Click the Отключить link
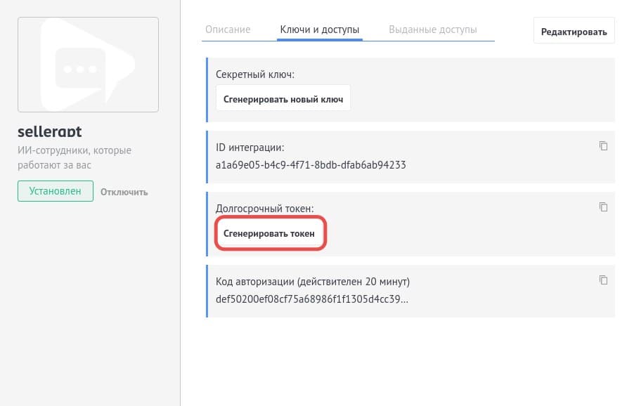Screen dimensions: 634x406 pos(124,191)
